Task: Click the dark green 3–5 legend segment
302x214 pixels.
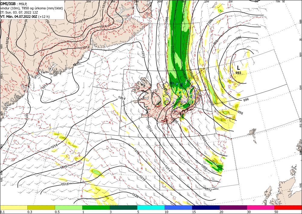Action: point(124,207)
